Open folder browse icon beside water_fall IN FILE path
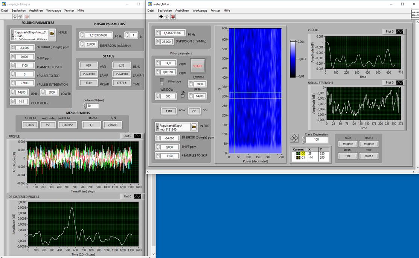 194,127
